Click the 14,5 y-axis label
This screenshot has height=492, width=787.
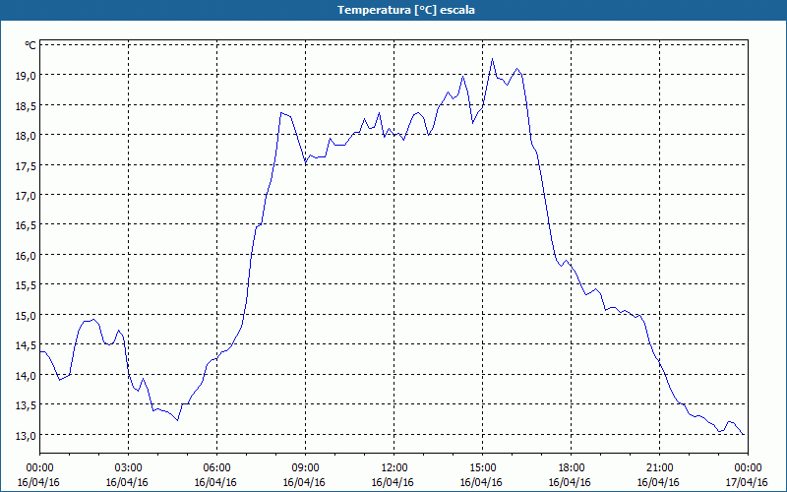(x=27, y=345)
